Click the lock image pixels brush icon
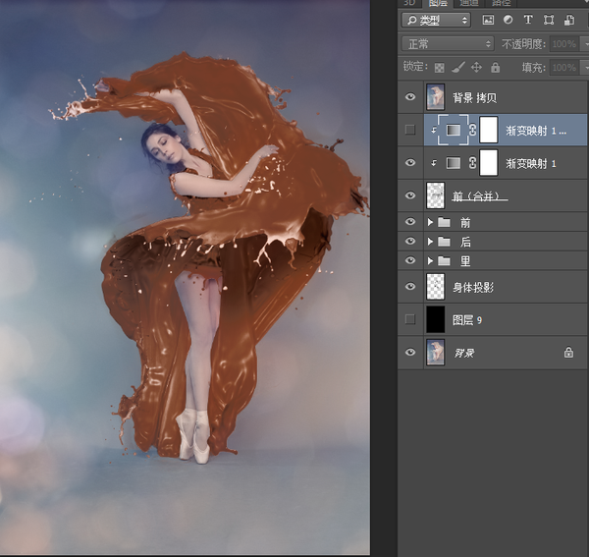The height and width of the screenshot is (557, 589). tap(457, 67)
